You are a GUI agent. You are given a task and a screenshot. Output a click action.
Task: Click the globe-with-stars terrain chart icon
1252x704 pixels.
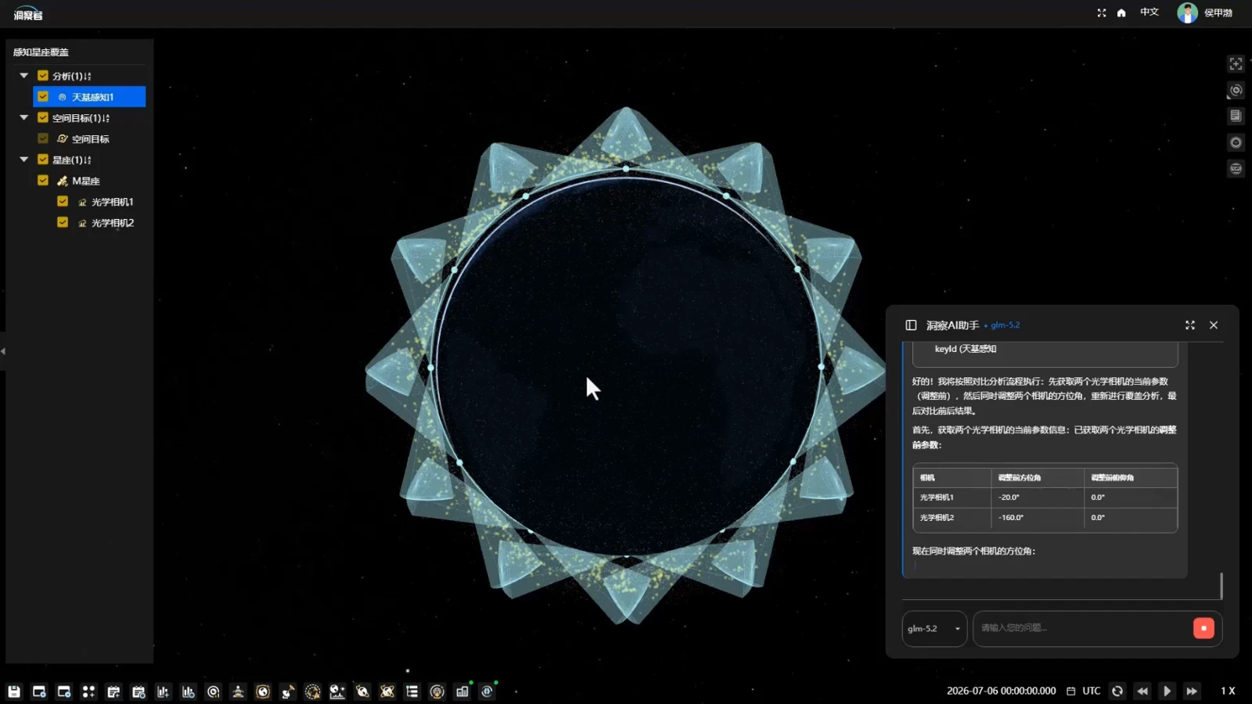coord(337,691)
